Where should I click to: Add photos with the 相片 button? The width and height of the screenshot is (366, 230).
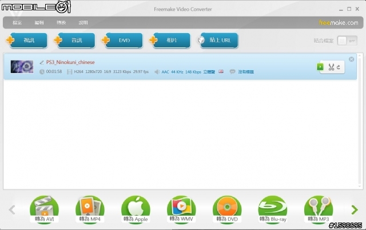(x=170, y=41)
